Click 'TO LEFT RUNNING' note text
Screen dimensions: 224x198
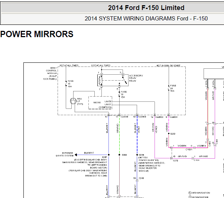[x=97, y=165]
